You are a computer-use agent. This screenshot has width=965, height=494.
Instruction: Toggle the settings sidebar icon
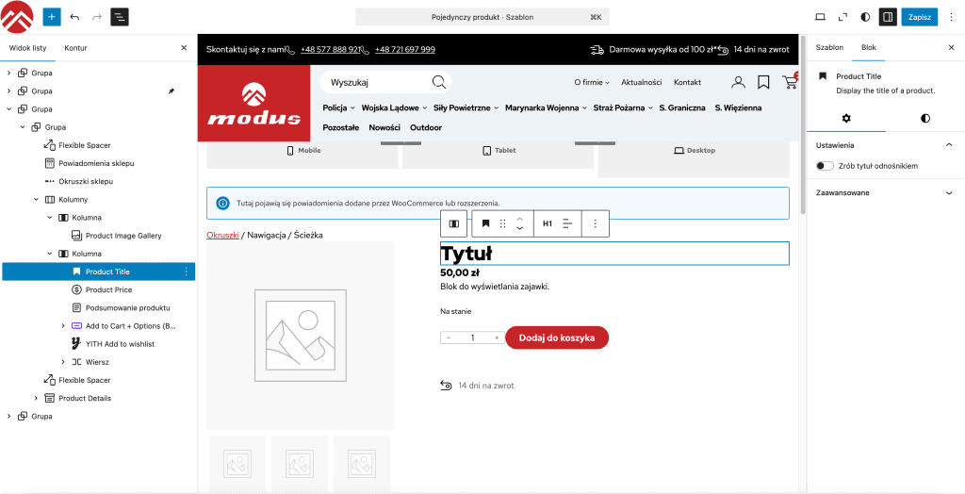(x=888, y=17)
